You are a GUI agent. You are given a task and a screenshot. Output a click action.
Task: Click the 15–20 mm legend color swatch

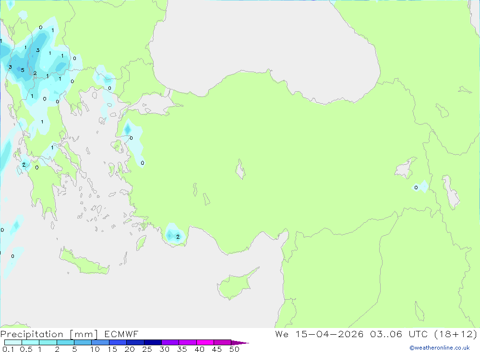(x=118, y=342)
